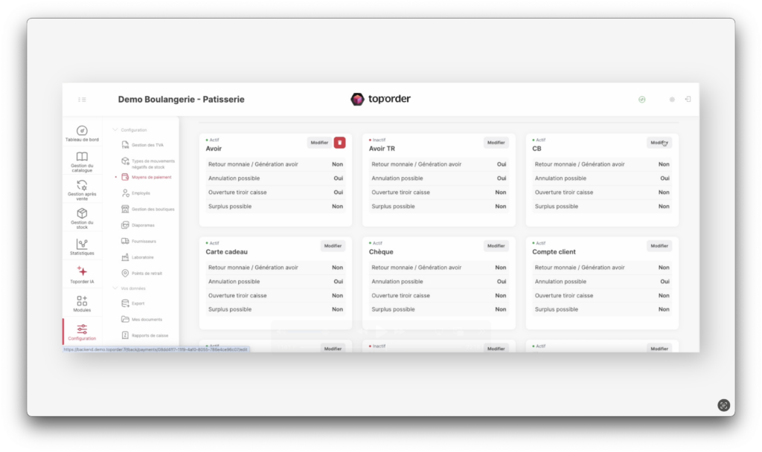The image size is (762, 452).
Task: Launch Toporder IA sparkle icon
Action: tap(82, 274)
